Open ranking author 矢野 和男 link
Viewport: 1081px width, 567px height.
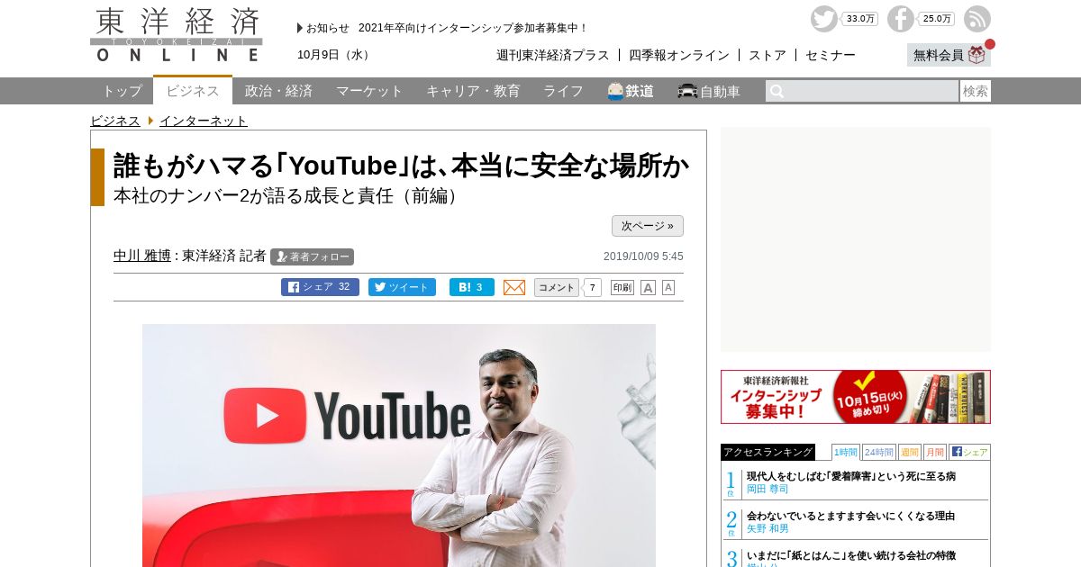768,528
